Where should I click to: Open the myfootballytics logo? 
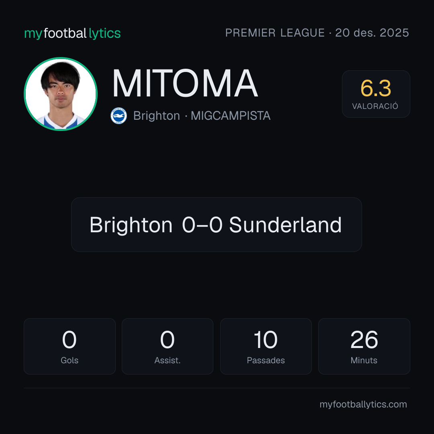point(72,33)
